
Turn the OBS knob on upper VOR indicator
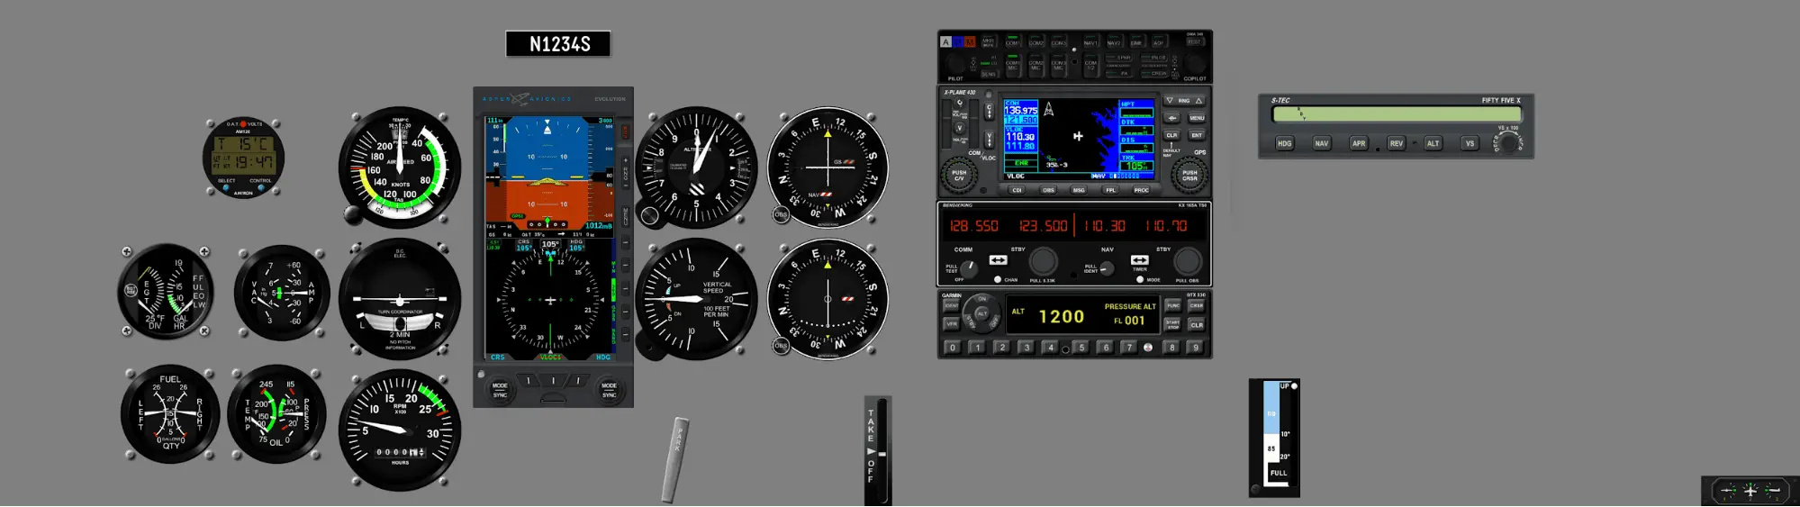click(780, 214)
